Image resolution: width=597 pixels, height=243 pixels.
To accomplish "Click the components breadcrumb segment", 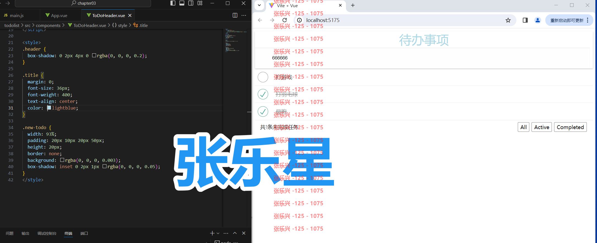I will (x=48, y=25).
